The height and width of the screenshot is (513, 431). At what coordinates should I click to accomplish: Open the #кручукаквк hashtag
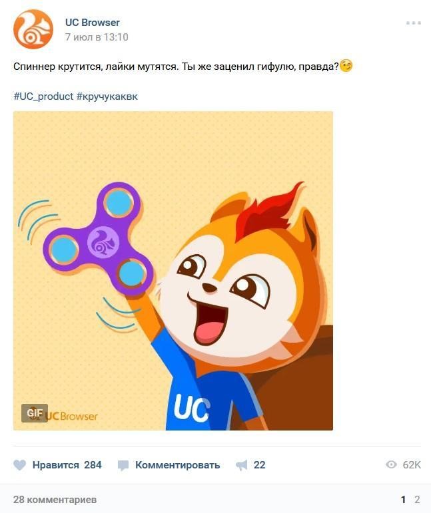[107, 96]
